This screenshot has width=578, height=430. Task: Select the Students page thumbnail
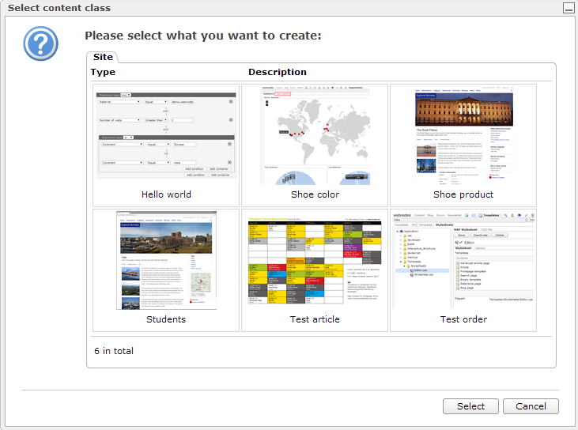point(166,259)
